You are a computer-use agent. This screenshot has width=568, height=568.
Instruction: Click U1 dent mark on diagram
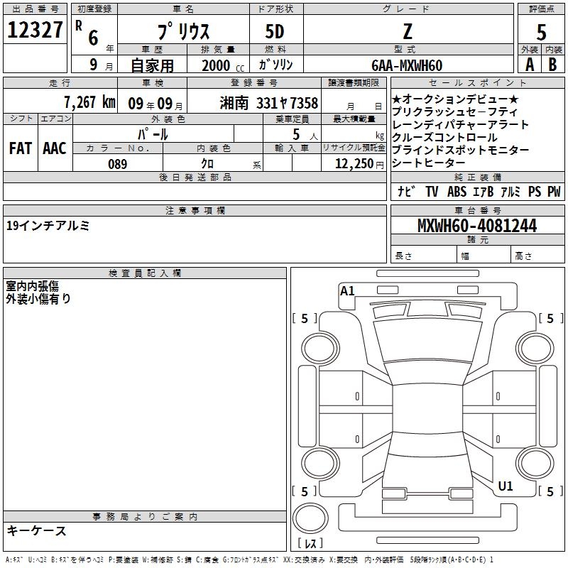pos(506,486)
